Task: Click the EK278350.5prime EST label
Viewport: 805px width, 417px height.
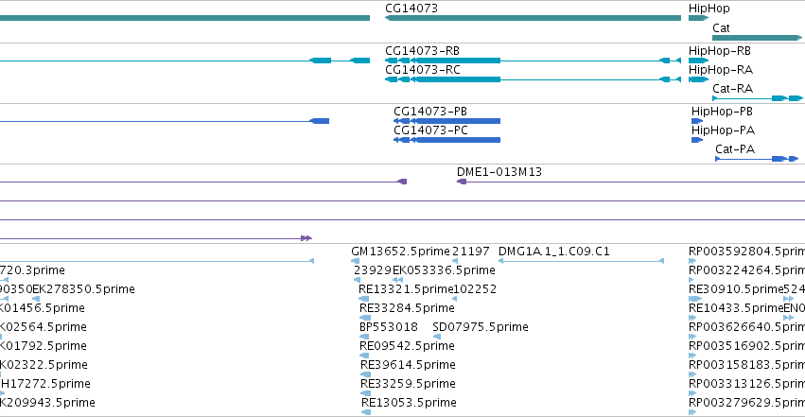Action: click(83, 289)
